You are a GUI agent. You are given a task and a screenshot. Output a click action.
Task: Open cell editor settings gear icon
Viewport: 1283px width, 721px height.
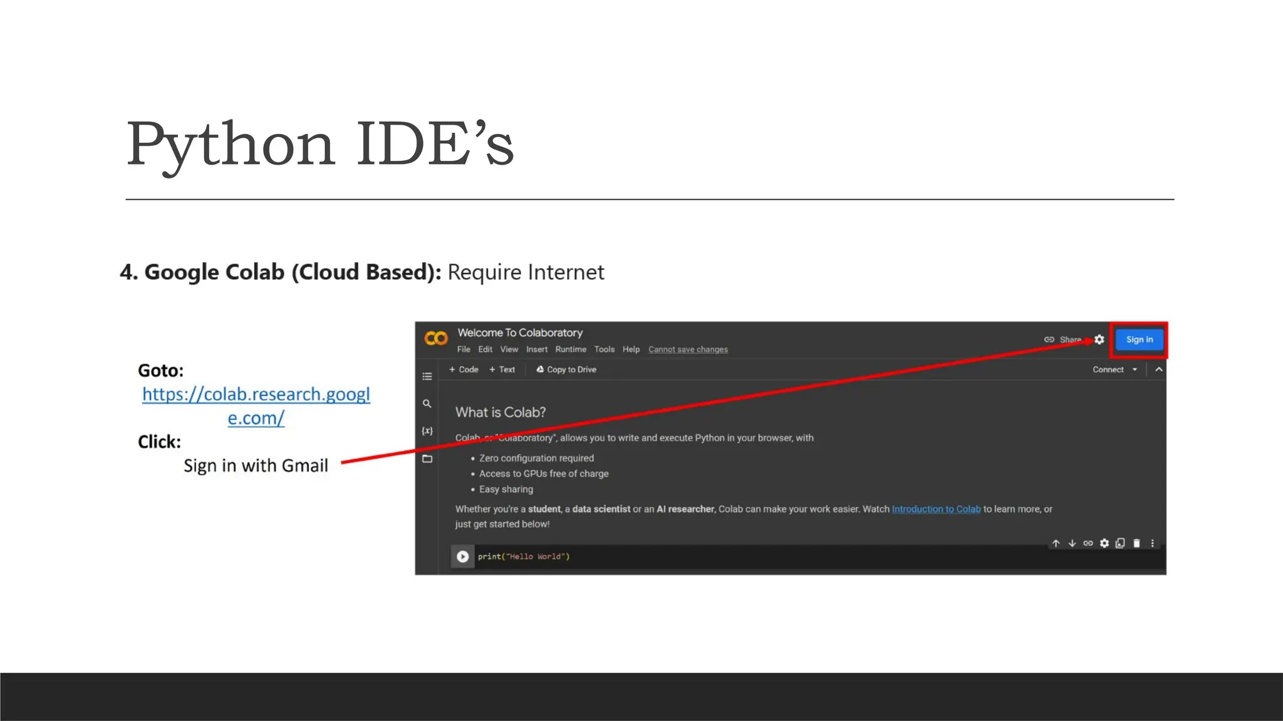click(1104, 543)
